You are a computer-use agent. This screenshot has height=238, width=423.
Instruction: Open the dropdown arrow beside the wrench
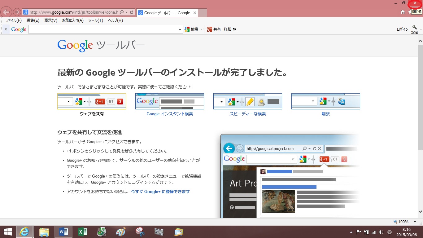pos(421,29)
